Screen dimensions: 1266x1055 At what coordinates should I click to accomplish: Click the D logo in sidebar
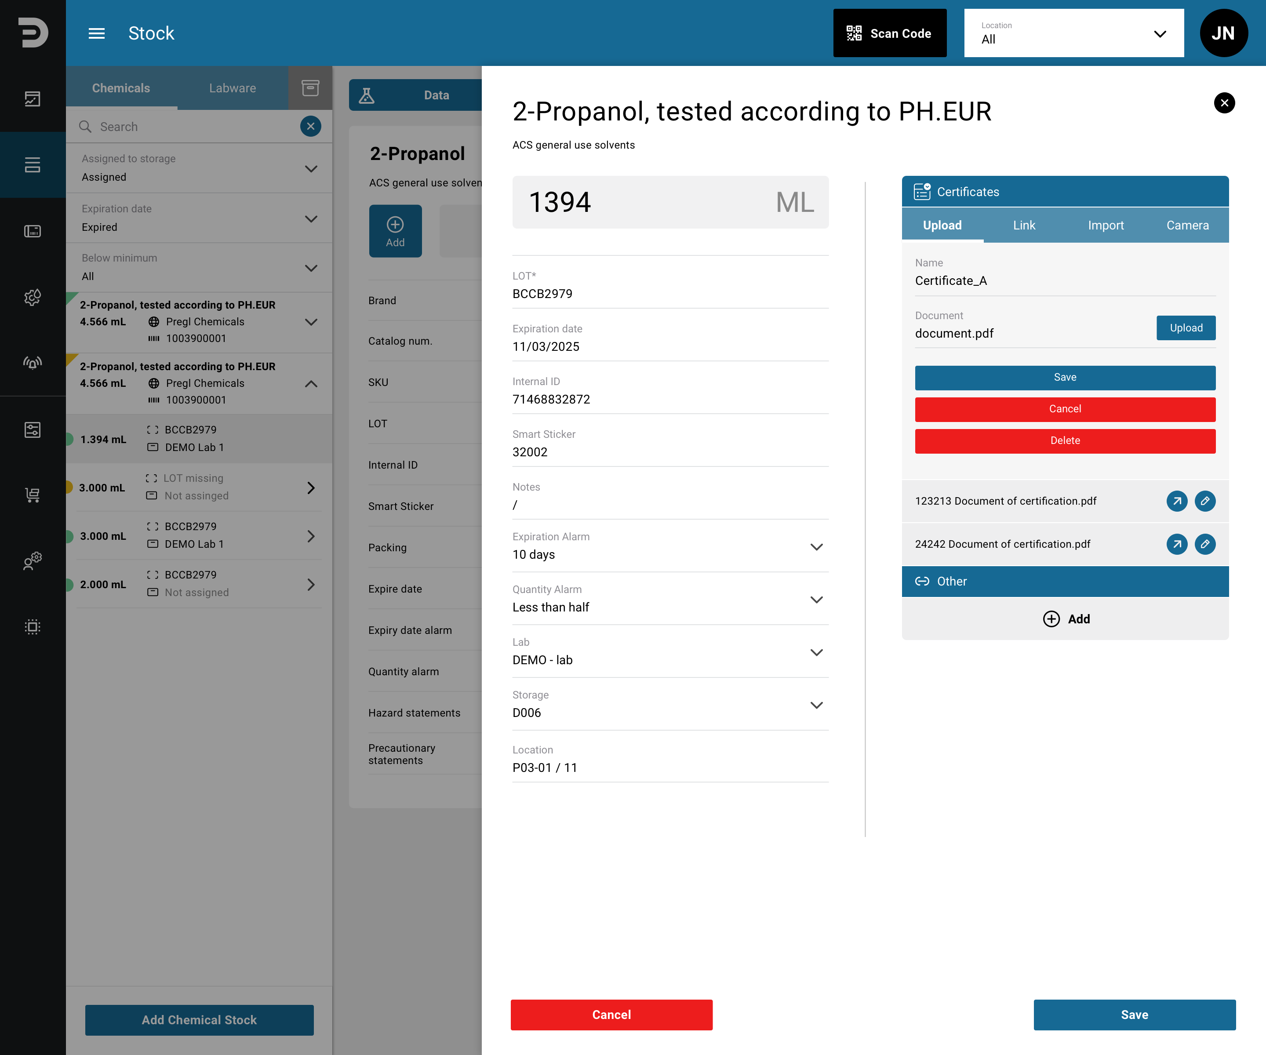point(33,33)
